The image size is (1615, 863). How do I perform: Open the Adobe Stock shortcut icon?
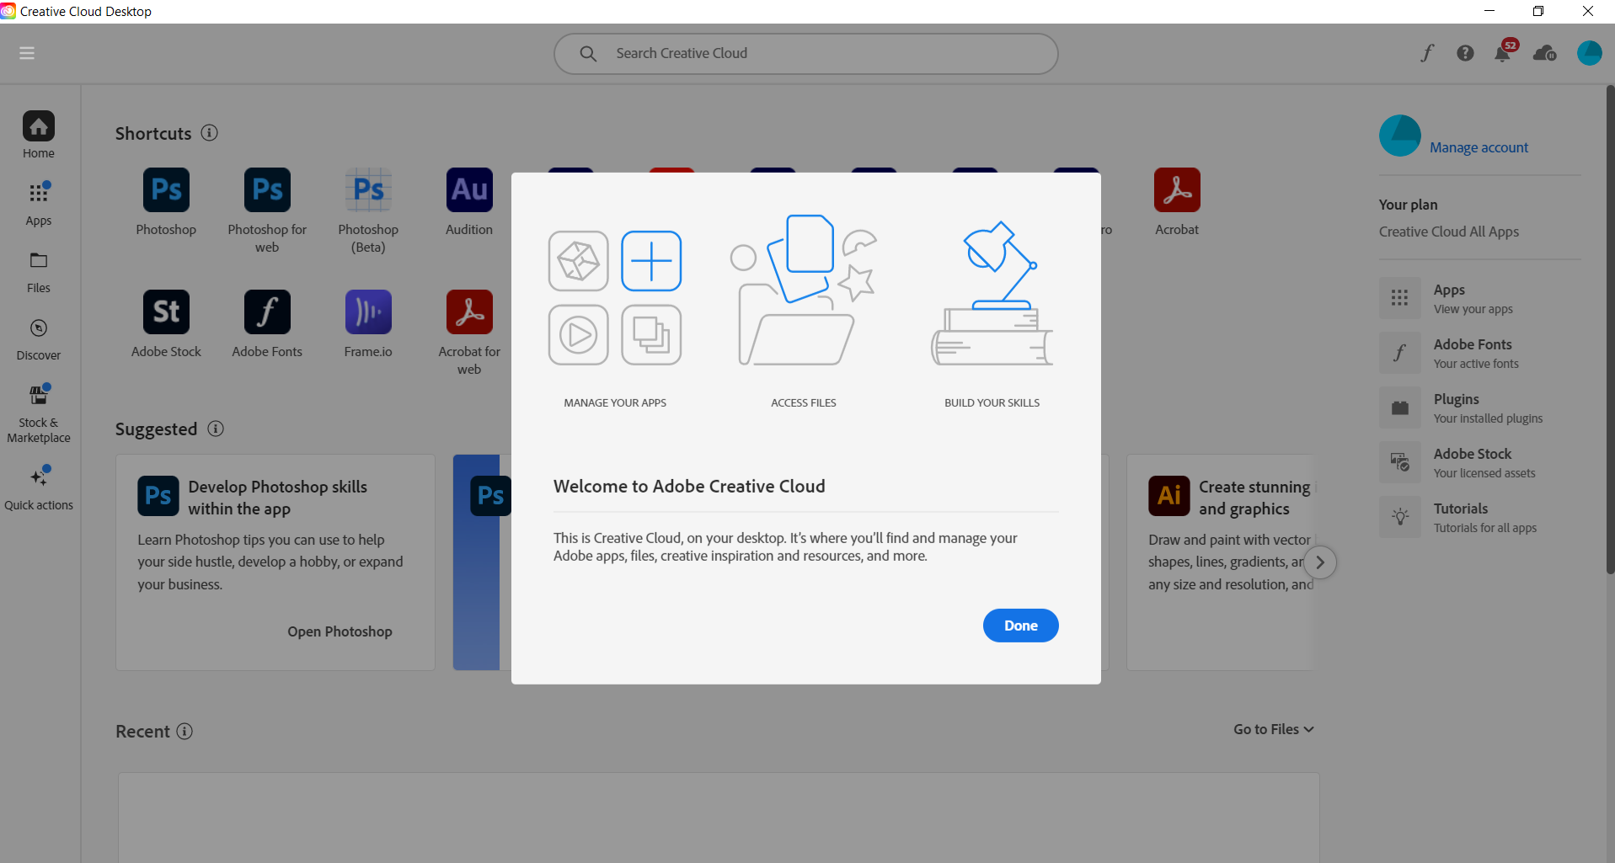pyautogui.click(x=166, y=312)
